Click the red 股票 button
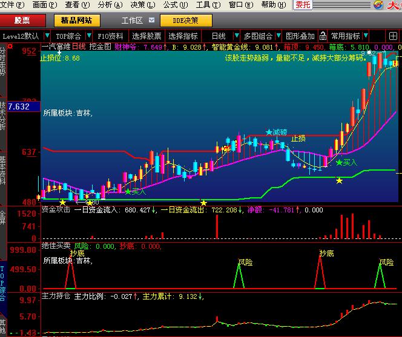 point(22,20)
